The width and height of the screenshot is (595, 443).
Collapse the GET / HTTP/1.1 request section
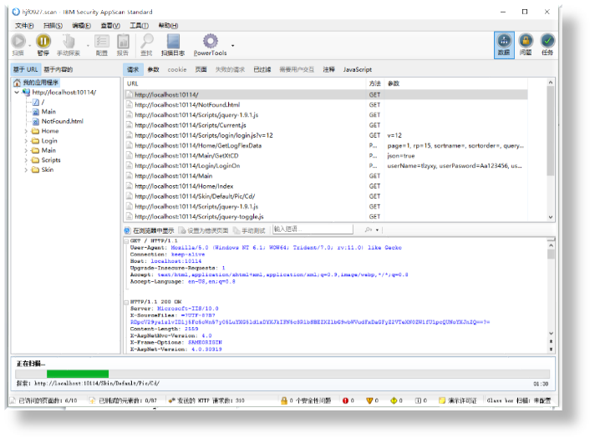pyautogui.click(x=126, y=241)
